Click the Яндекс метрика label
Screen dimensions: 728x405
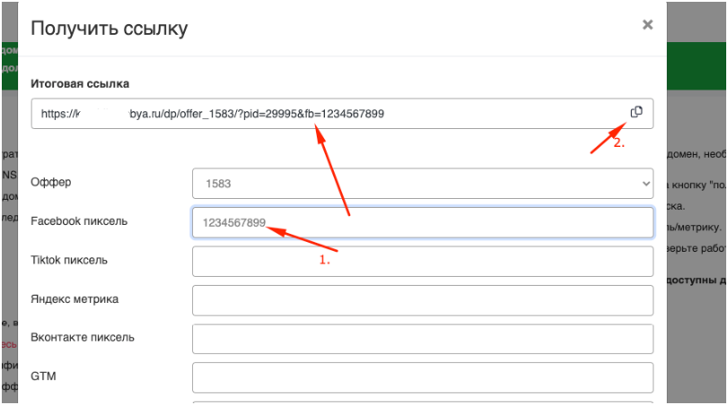75,299
